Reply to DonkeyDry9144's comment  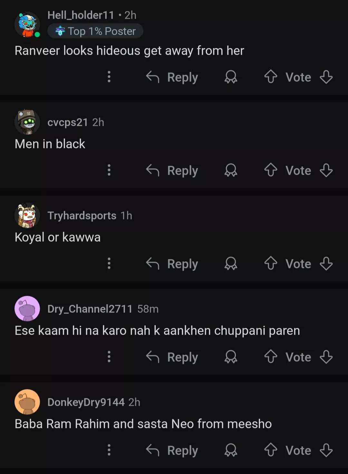coord(172,450)
